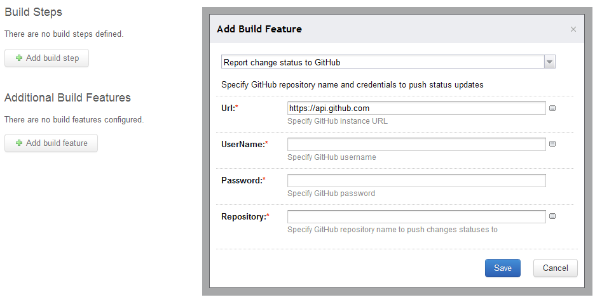Viewport: 602px width, 302px height.
Task: Click the parameter reference icon beside Url field
Action: pyautogui.click(x=552, y=108)
